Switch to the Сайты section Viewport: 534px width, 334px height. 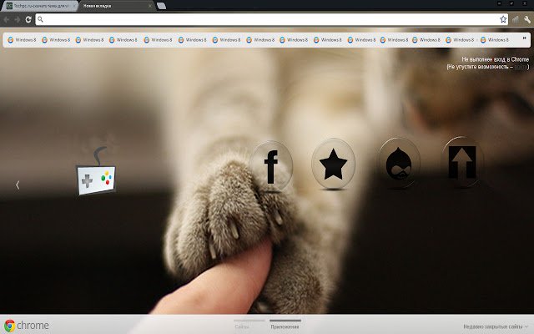tap(249, 325)
